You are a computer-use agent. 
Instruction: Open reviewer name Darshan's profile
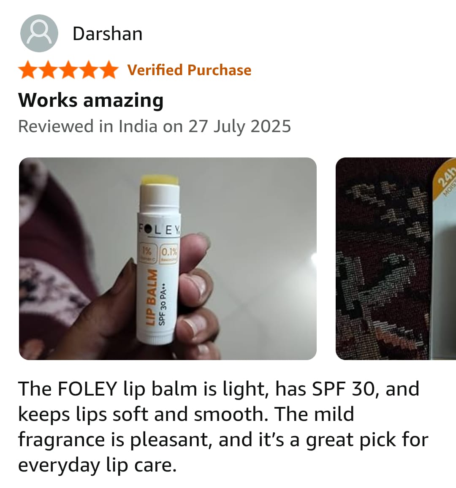click(x=107, y=34)
